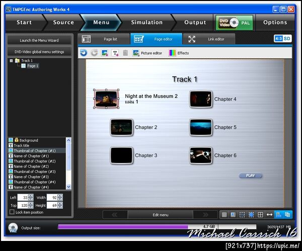
Task: Select Thumbnail of Chapter (#2) list item
Action: tap(37, 161)
